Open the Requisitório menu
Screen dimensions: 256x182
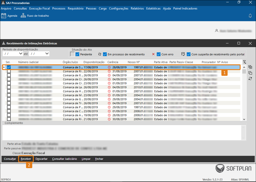point(75,8)
